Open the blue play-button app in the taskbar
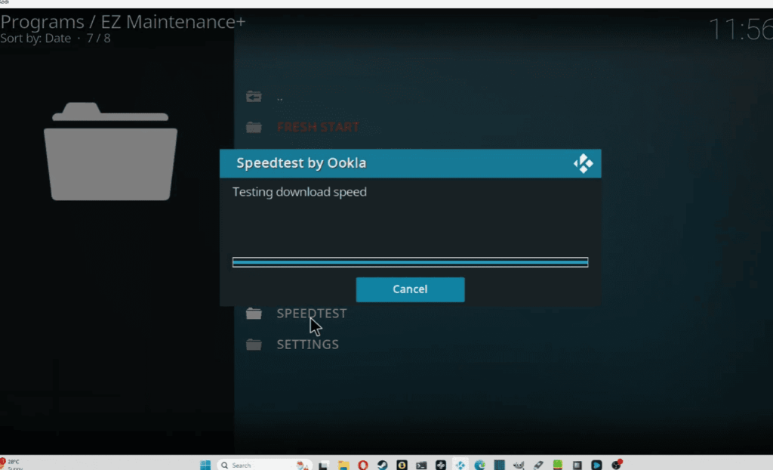 596,465
